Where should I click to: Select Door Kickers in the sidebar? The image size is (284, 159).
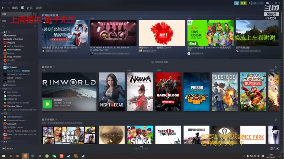(13, 92)
